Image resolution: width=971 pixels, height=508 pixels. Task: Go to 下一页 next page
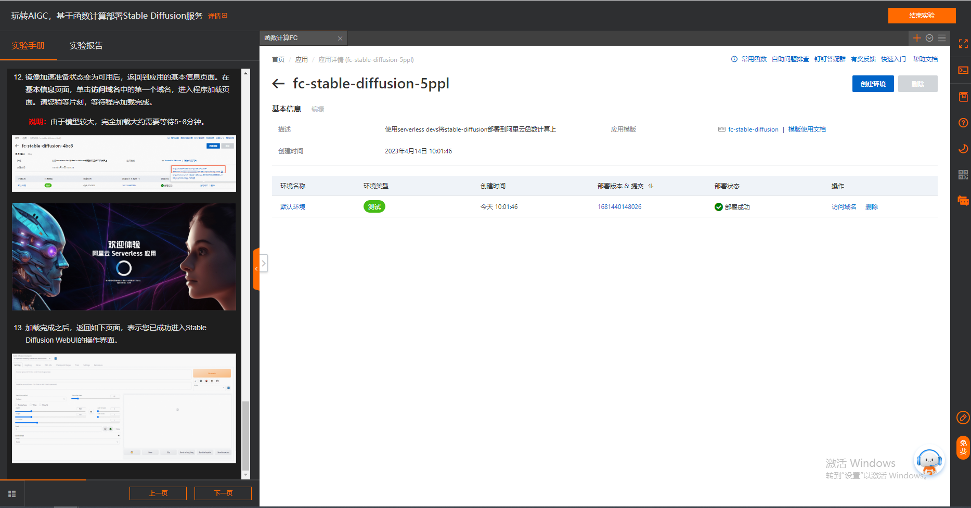(x=223, y=493)
